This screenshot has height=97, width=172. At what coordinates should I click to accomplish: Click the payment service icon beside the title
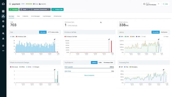tap(10, 4)
